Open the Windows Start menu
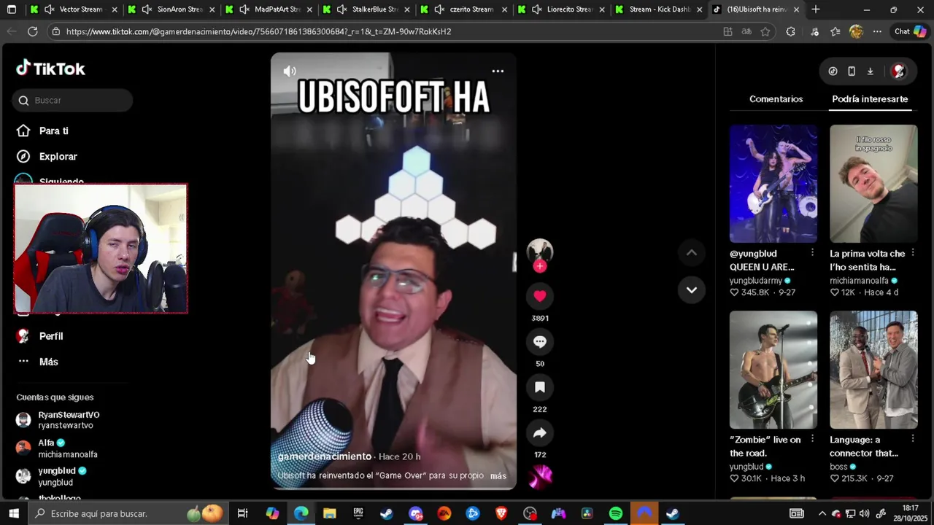This screenshot has height=525, width=934. click(13, 513)
